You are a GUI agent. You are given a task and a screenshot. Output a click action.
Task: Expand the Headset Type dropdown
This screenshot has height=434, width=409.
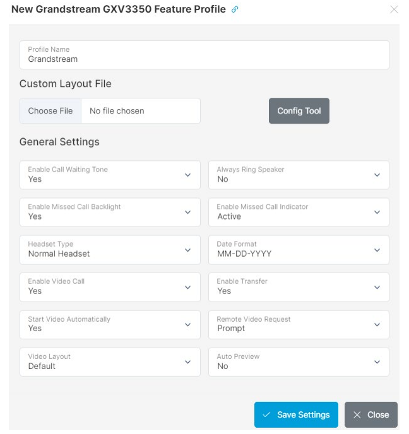point(110,250)
